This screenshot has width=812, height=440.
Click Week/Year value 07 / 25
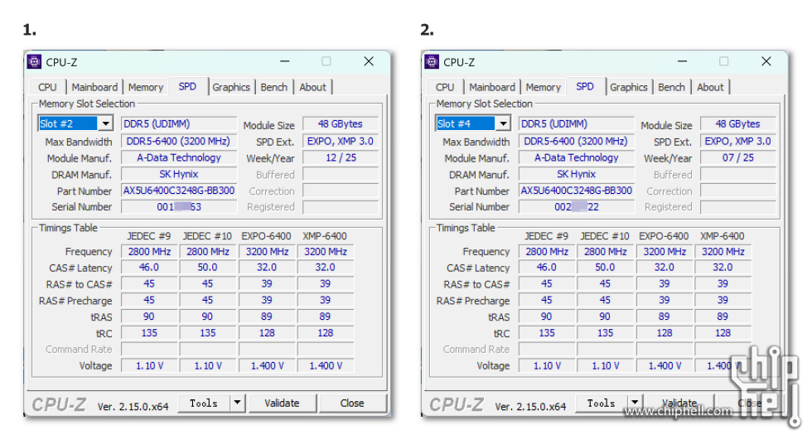[x=738, y=157]
